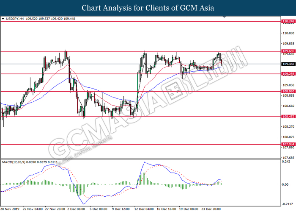The width and height of the screenshot is (296, 212).
Task: Click the Chart Analysis for Clients header title
Action: (x=148, y=8)
